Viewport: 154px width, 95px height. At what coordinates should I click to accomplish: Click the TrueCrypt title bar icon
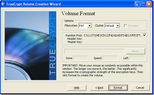pos(3,4)
